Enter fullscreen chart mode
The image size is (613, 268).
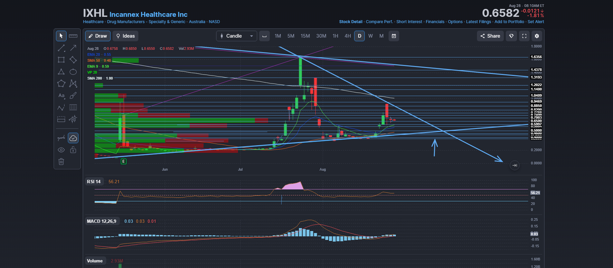[524, 36]
